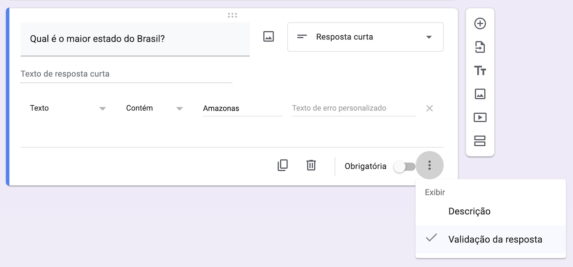Select Descrição from the Exibir menu
This screenshot has width=573, height=267.
click(469, 211)
